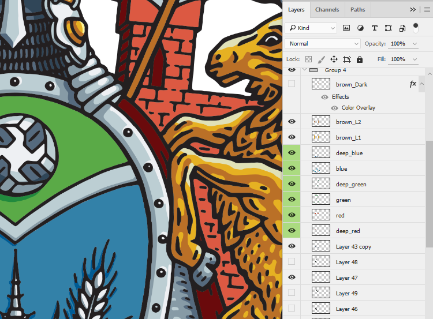Open the Normal blend mode dropdown
Image resolution: width=433 pixels, height=319 pixels.
323,44
